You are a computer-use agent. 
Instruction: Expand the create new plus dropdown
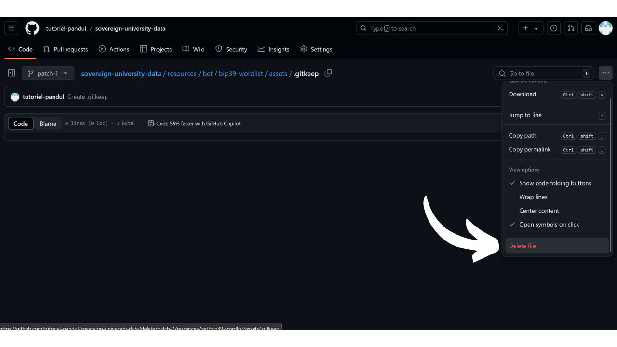530,28
